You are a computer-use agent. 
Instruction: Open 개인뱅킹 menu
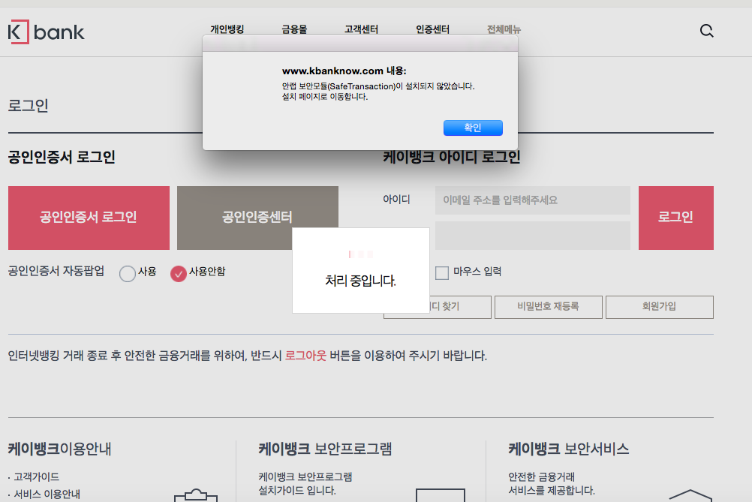(x=227, y=29)
